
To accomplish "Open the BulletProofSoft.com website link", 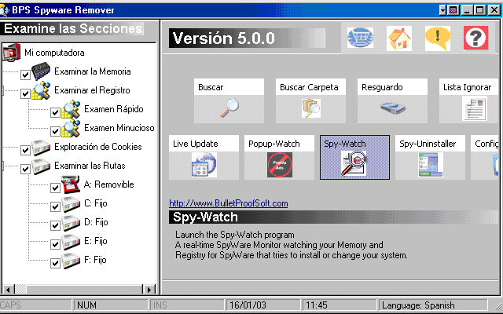I will [x=229, y=203].
